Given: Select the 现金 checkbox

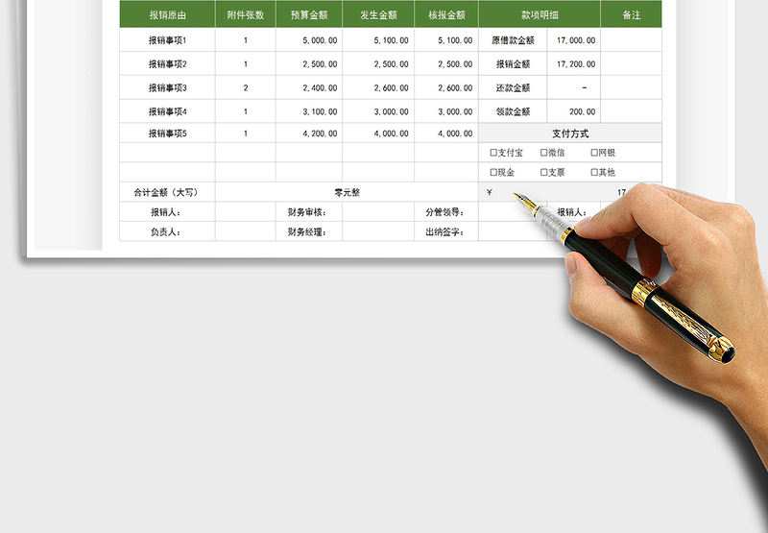Looking at the screenshot, I should click(x=493, y=173).
